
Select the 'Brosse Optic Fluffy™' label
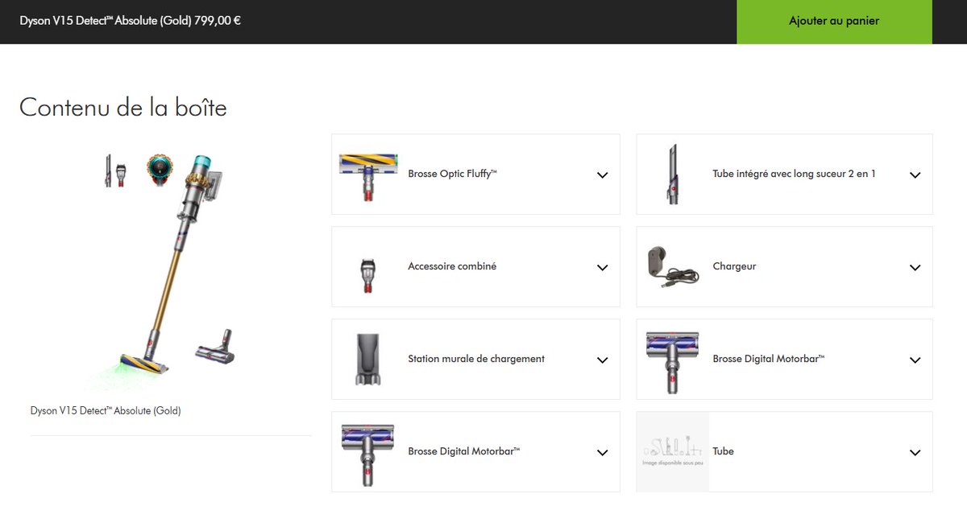click(453, 174)
